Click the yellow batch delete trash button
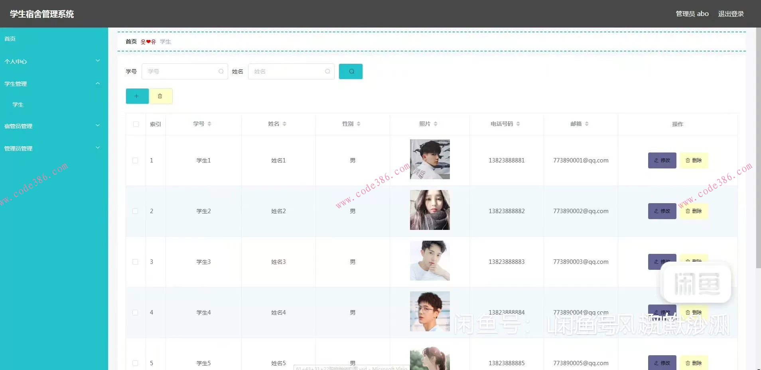 coord(161,96)
